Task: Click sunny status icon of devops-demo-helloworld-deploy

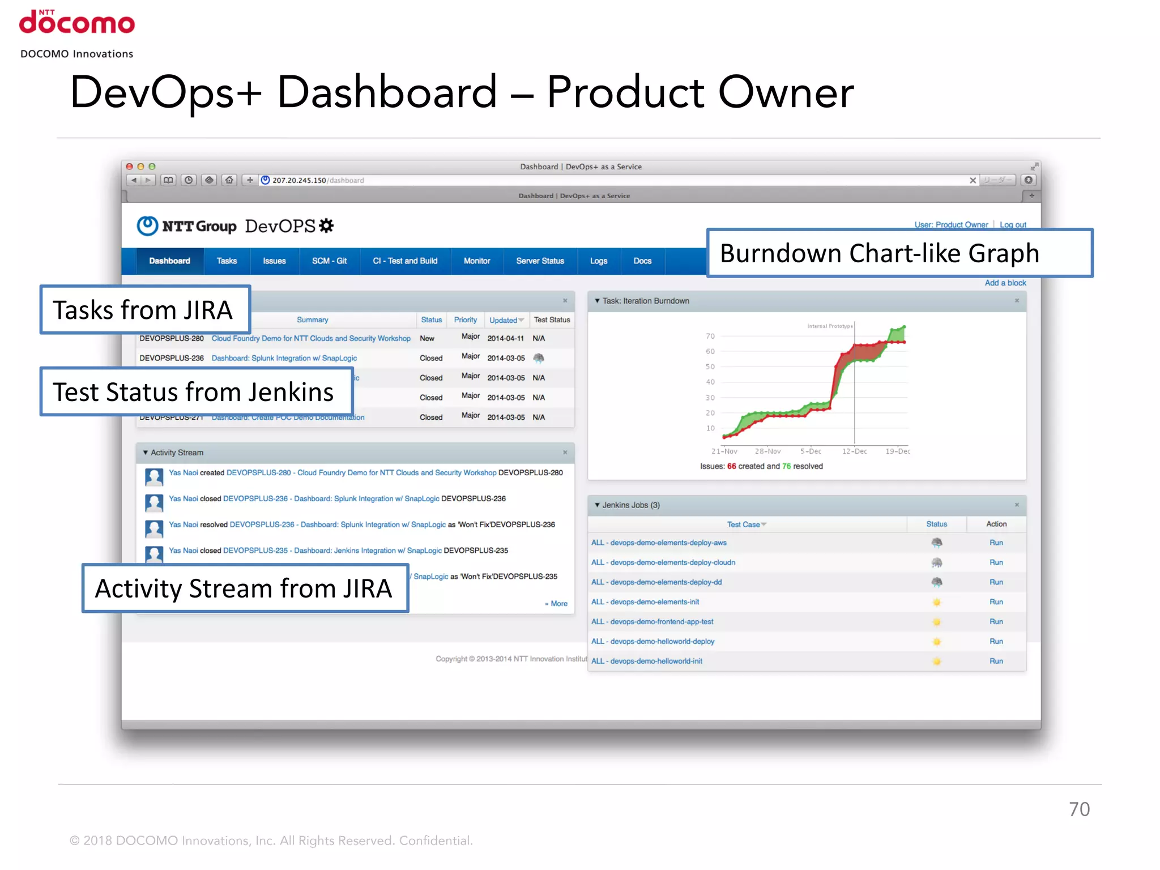Action: (x=937, y=642)
